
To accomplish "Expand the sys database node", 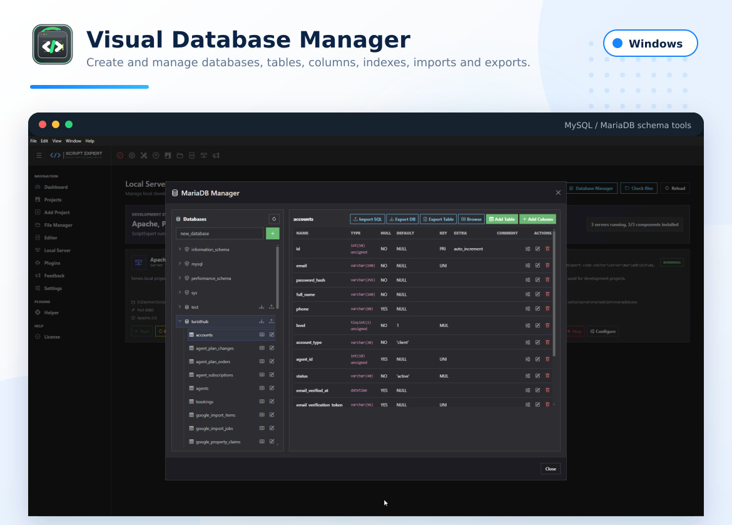I will pyautogui.click(x=180, y=292).
